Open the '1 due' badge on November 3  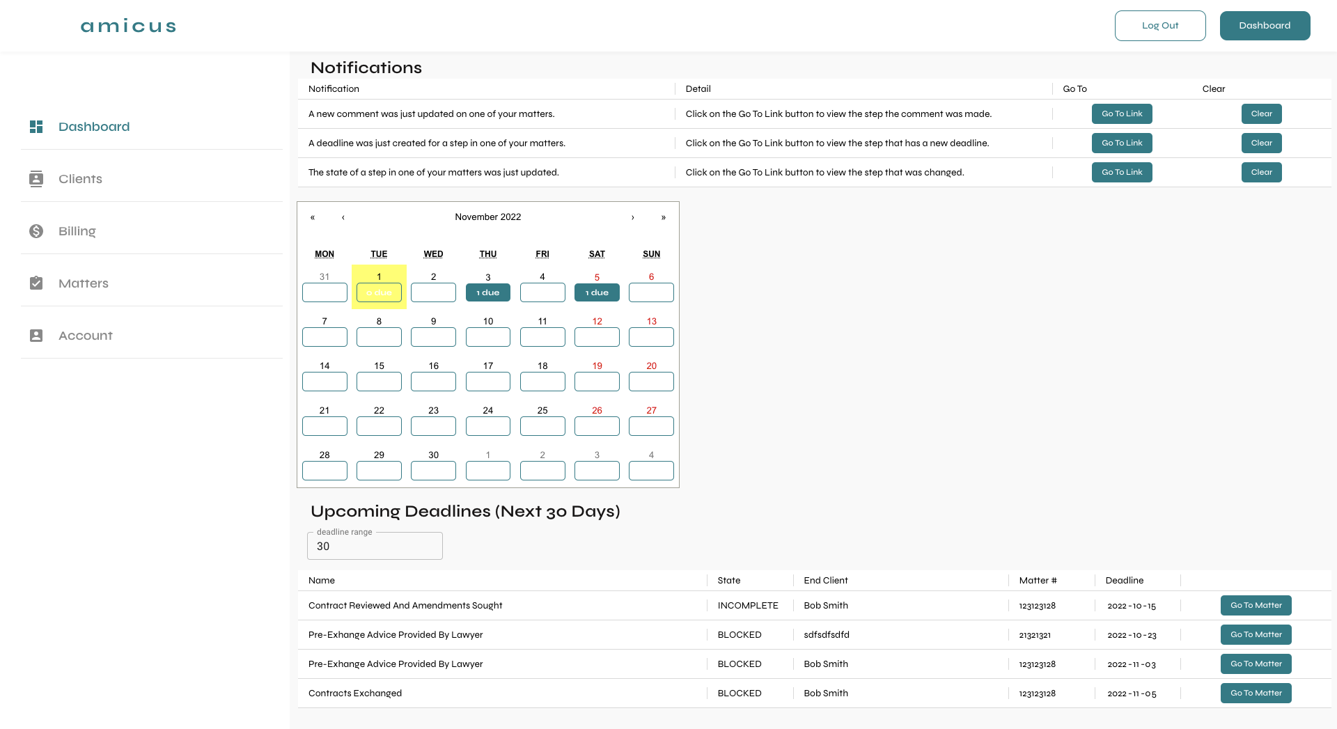(x=487, y=292)
